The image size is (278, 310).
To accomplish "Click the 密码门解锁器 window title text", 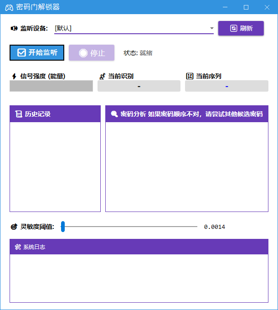I will tap(38, 7).
